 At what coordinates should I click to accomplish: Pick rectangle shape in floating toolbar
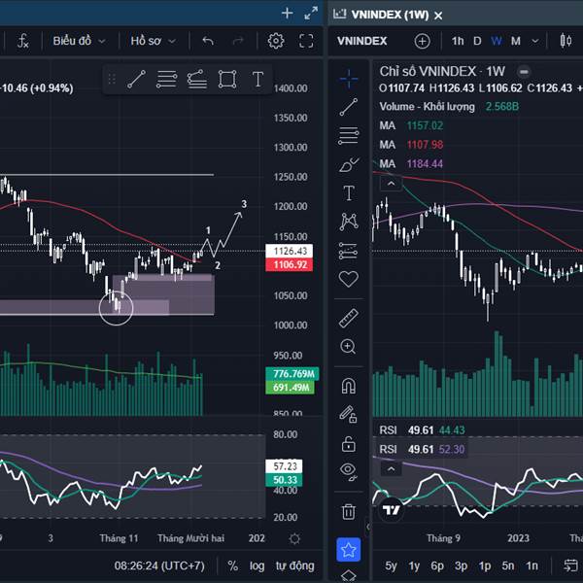[227, 80]
